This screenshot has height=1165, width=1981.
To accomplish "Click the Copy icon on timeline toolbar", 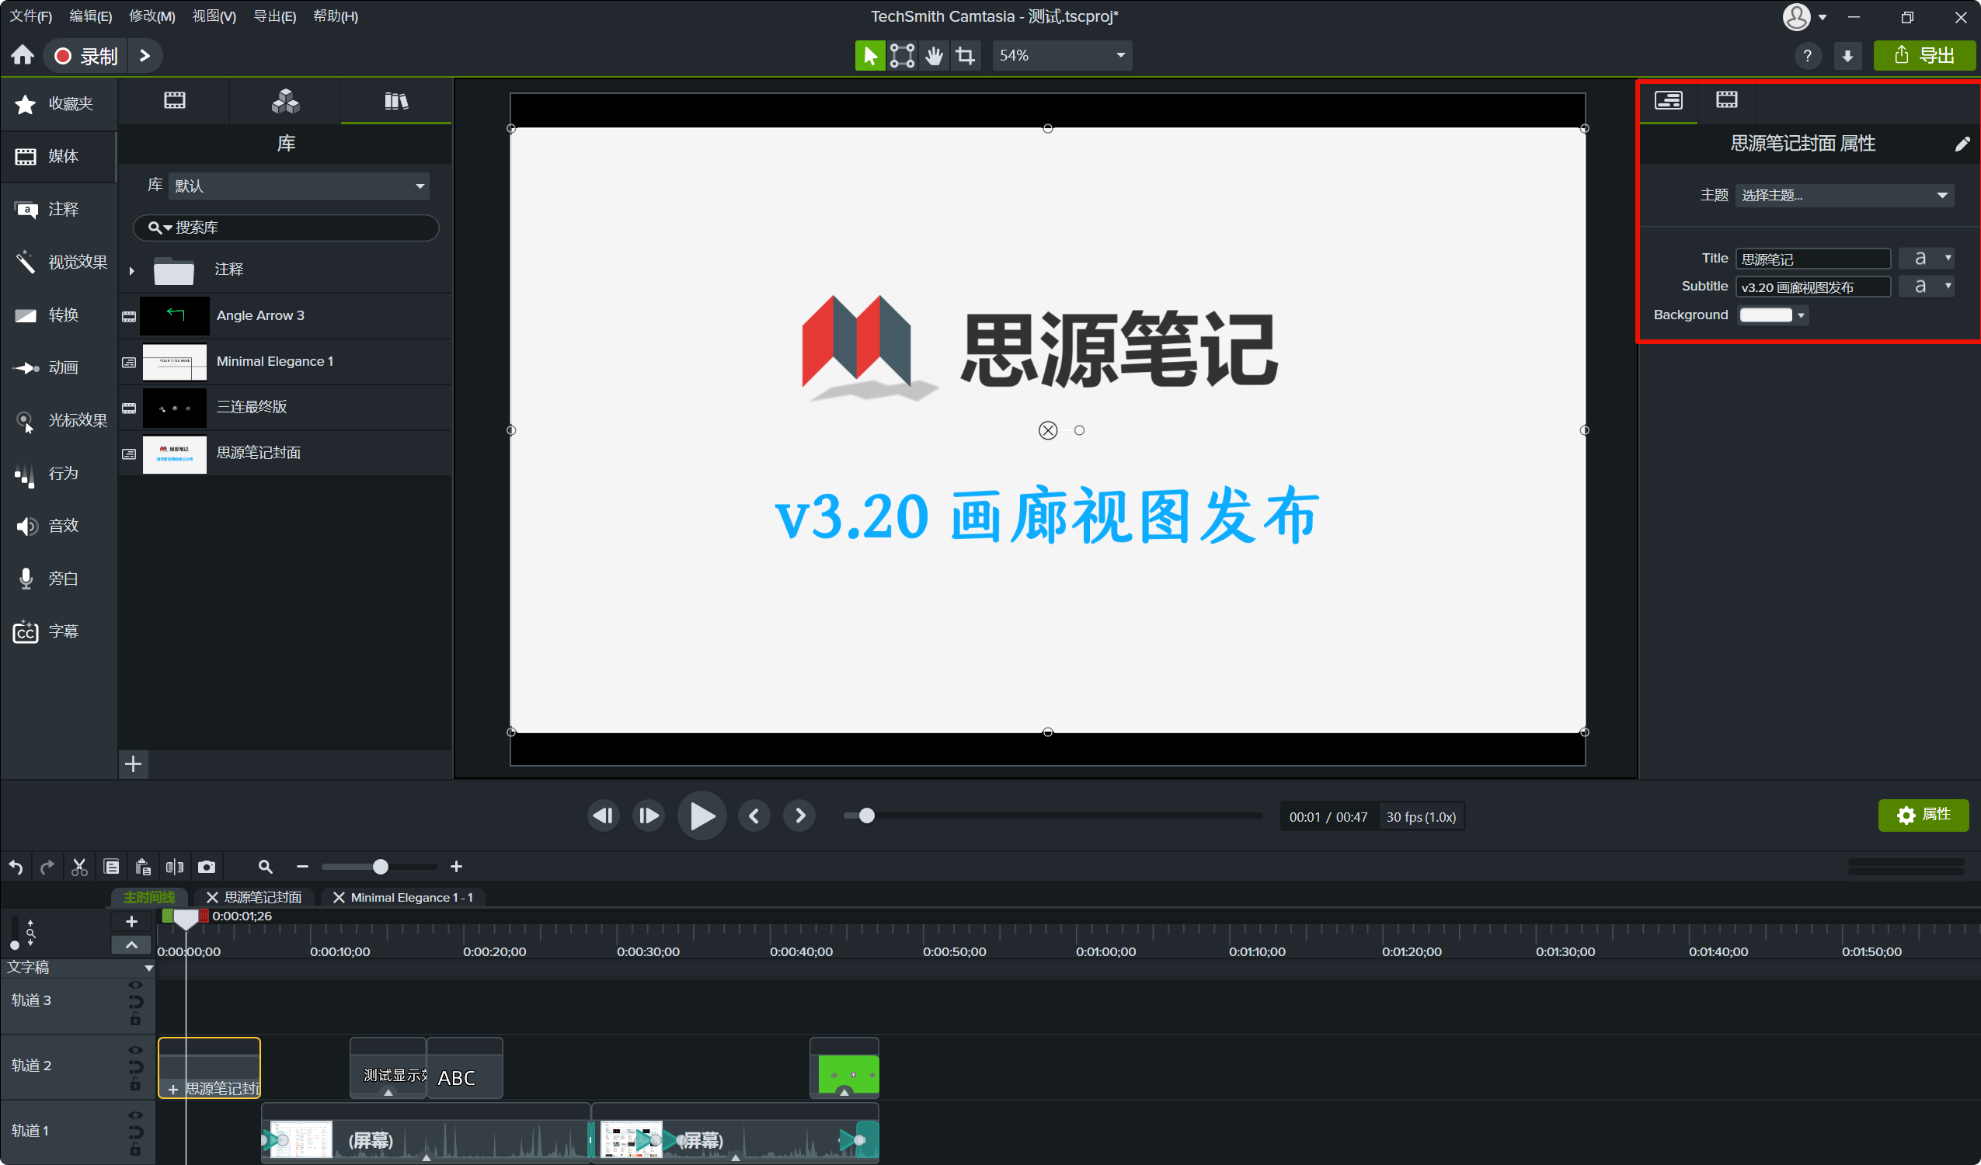I will point(111,866).
